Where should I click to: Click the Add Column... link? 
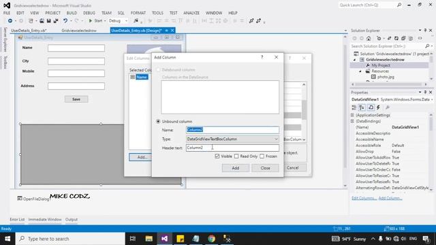pyautogui.click(x=390, y=198)
